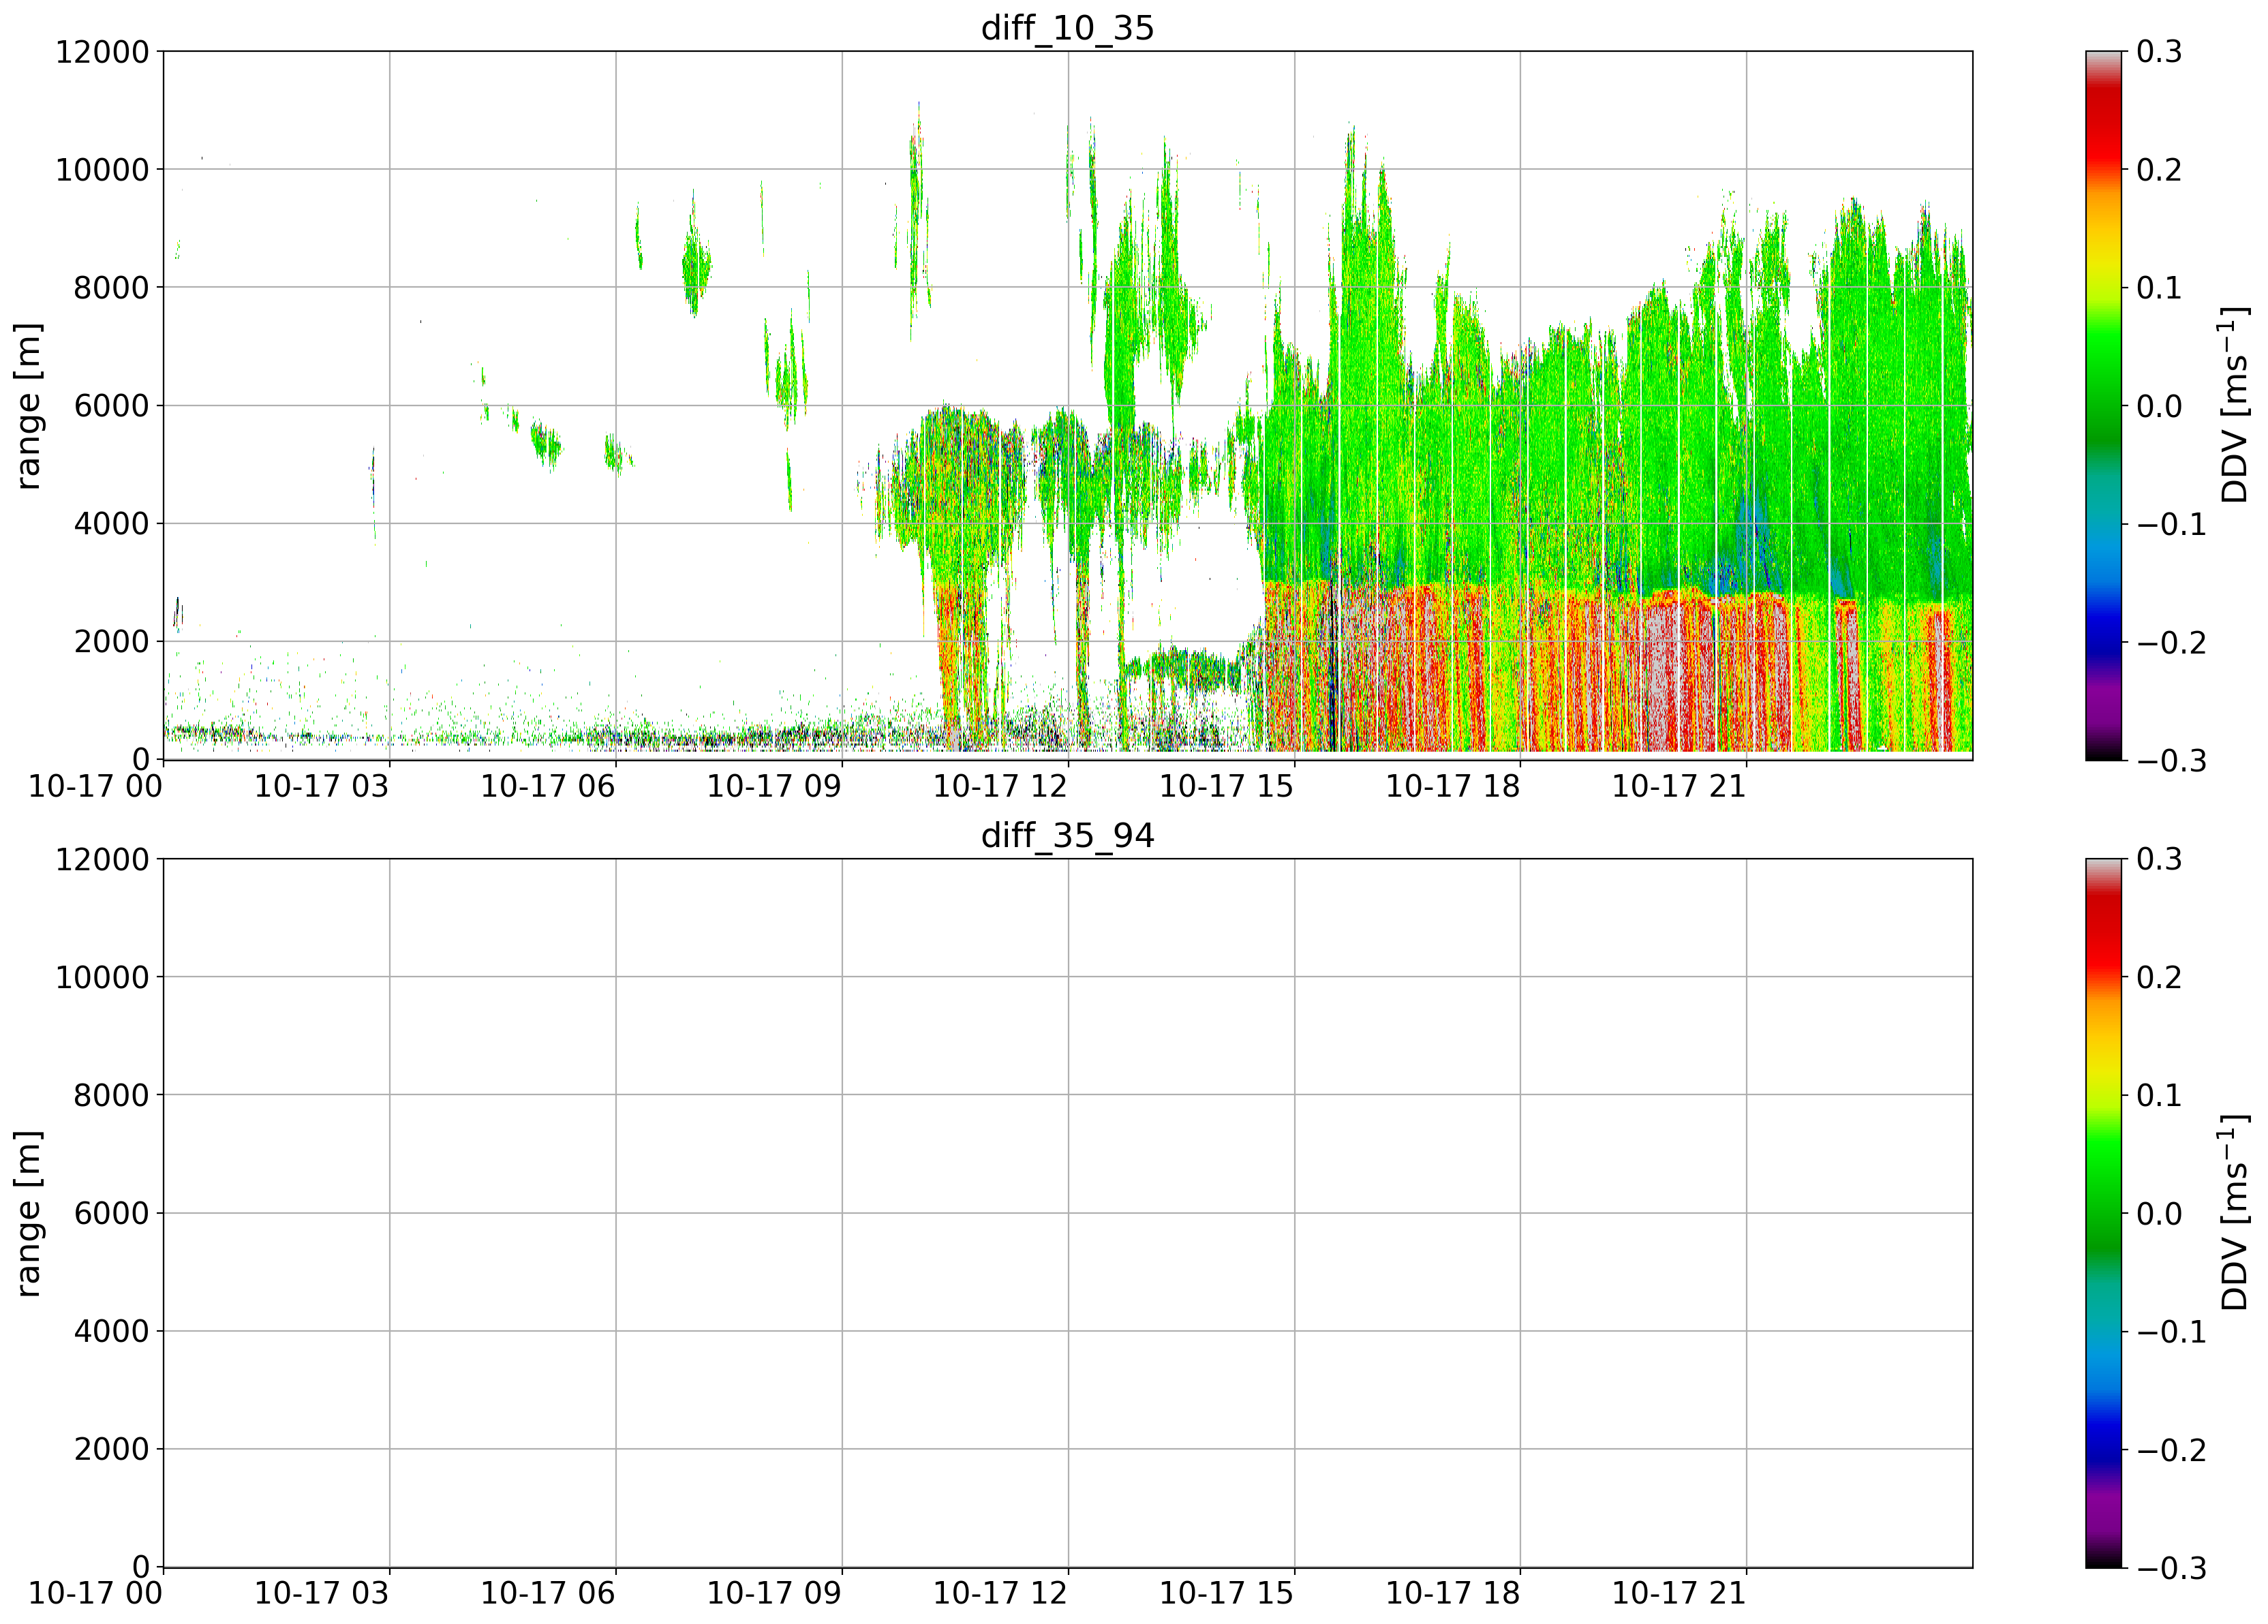Click the upper colorbar gradient for diff_10_35

click(2104, 406)
